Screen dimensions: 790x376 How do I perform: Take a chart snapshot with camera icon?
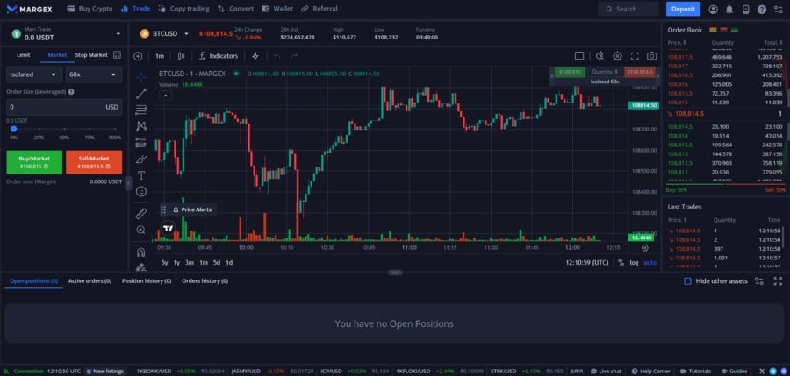click(x=652, y=56)
